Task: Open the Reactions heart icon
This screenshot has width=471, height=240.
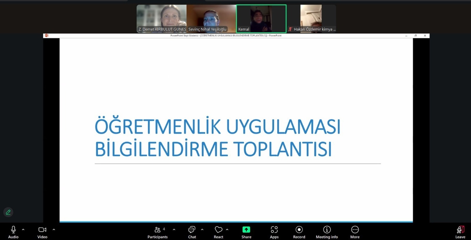Action: tap(218, 230)
